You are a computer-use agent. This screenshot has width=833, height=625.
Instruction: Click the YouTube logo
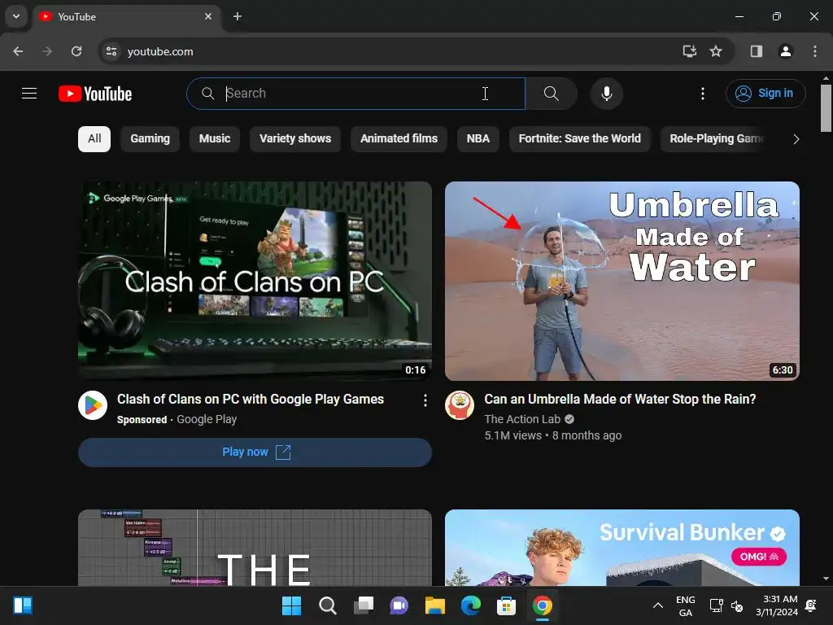point(95,94)
